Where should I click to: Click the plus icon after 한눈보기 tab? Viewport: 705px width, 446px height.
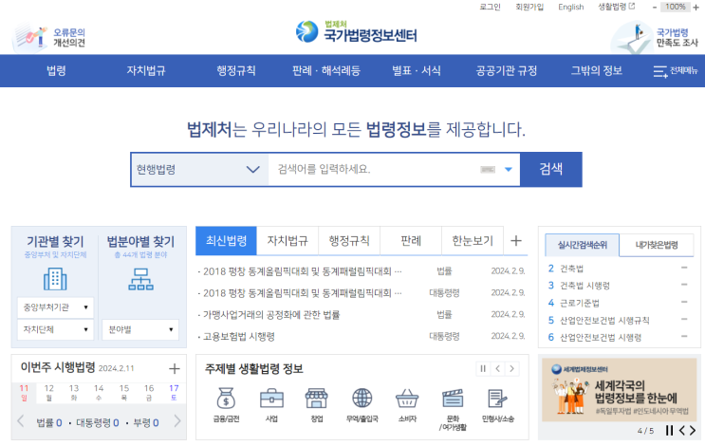tap(516, 240)
